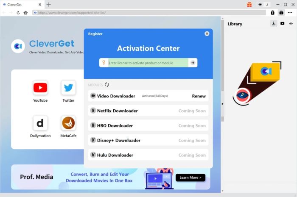Viewport: 297px width, 197px height.
Task: Click the license code input field
Action: 148,63
